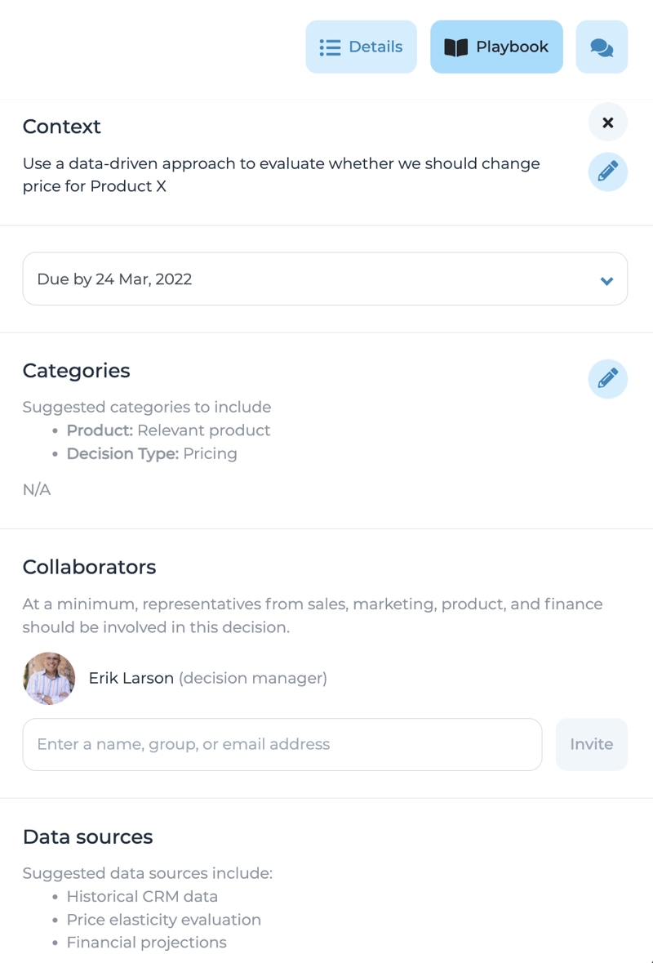
Task: Focus the name, group, or email field
Action: (x=282, y=744)
